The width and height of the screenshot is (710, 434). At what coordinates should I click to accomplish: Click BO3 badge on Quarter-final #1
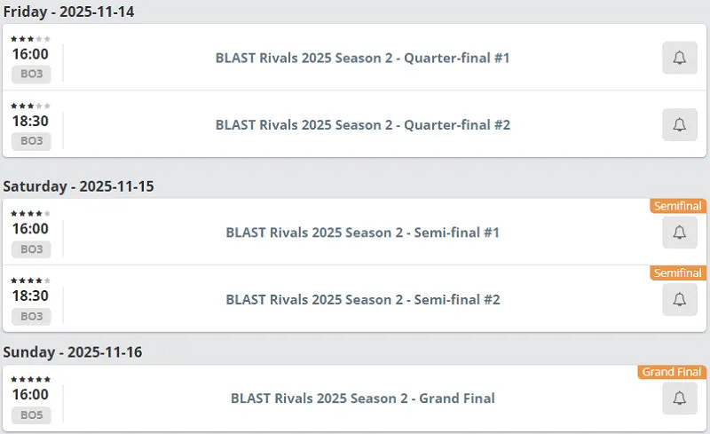tap(31, 74)
